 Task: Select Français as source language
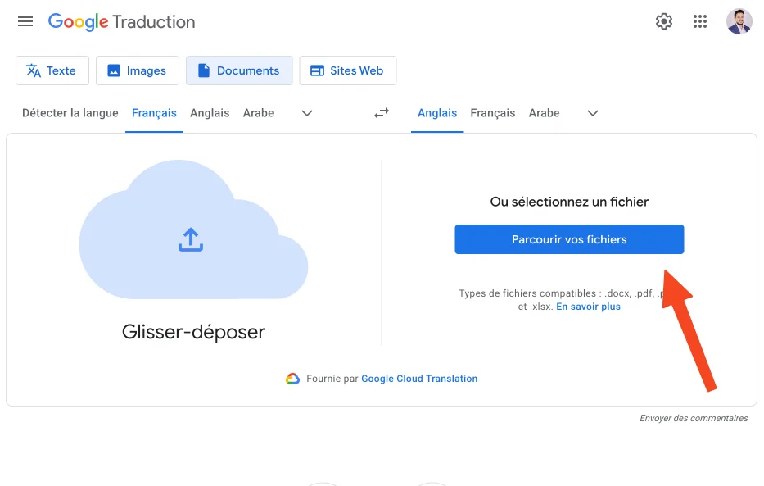pyautogui.click(x=154, y=113)
